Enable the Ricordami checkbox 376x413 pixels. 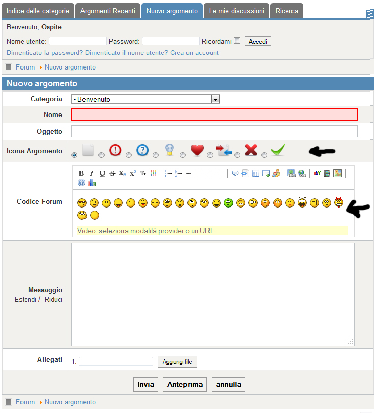237,41
